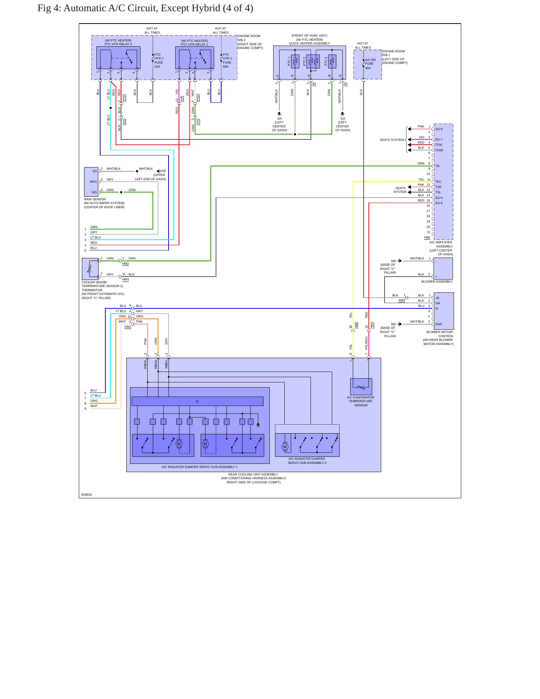Click the 'RAIN SENSOR' label
This screenshot has width=540, height=699.
pos(95,199)
